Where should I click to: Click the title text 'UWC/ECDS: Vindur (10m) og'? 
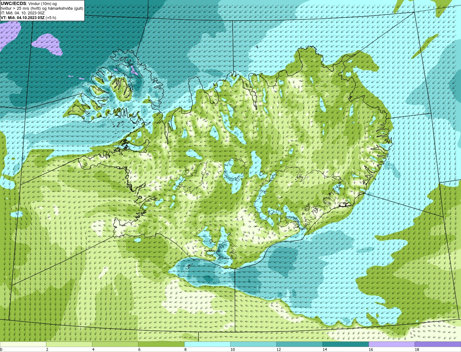tap(29, 4)
